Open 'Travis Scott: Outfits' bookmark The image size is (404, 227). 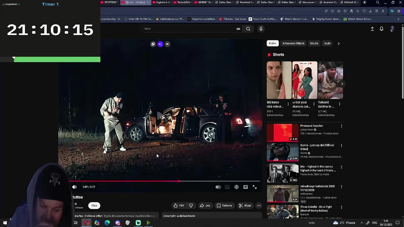point(263,19)
